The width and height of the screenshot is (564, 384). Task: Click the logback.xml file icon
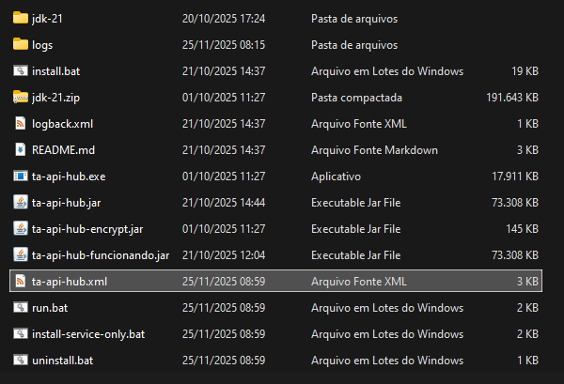[21, 123]
